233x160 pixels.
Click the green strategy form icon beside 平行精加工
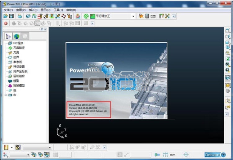coord(93,16)
